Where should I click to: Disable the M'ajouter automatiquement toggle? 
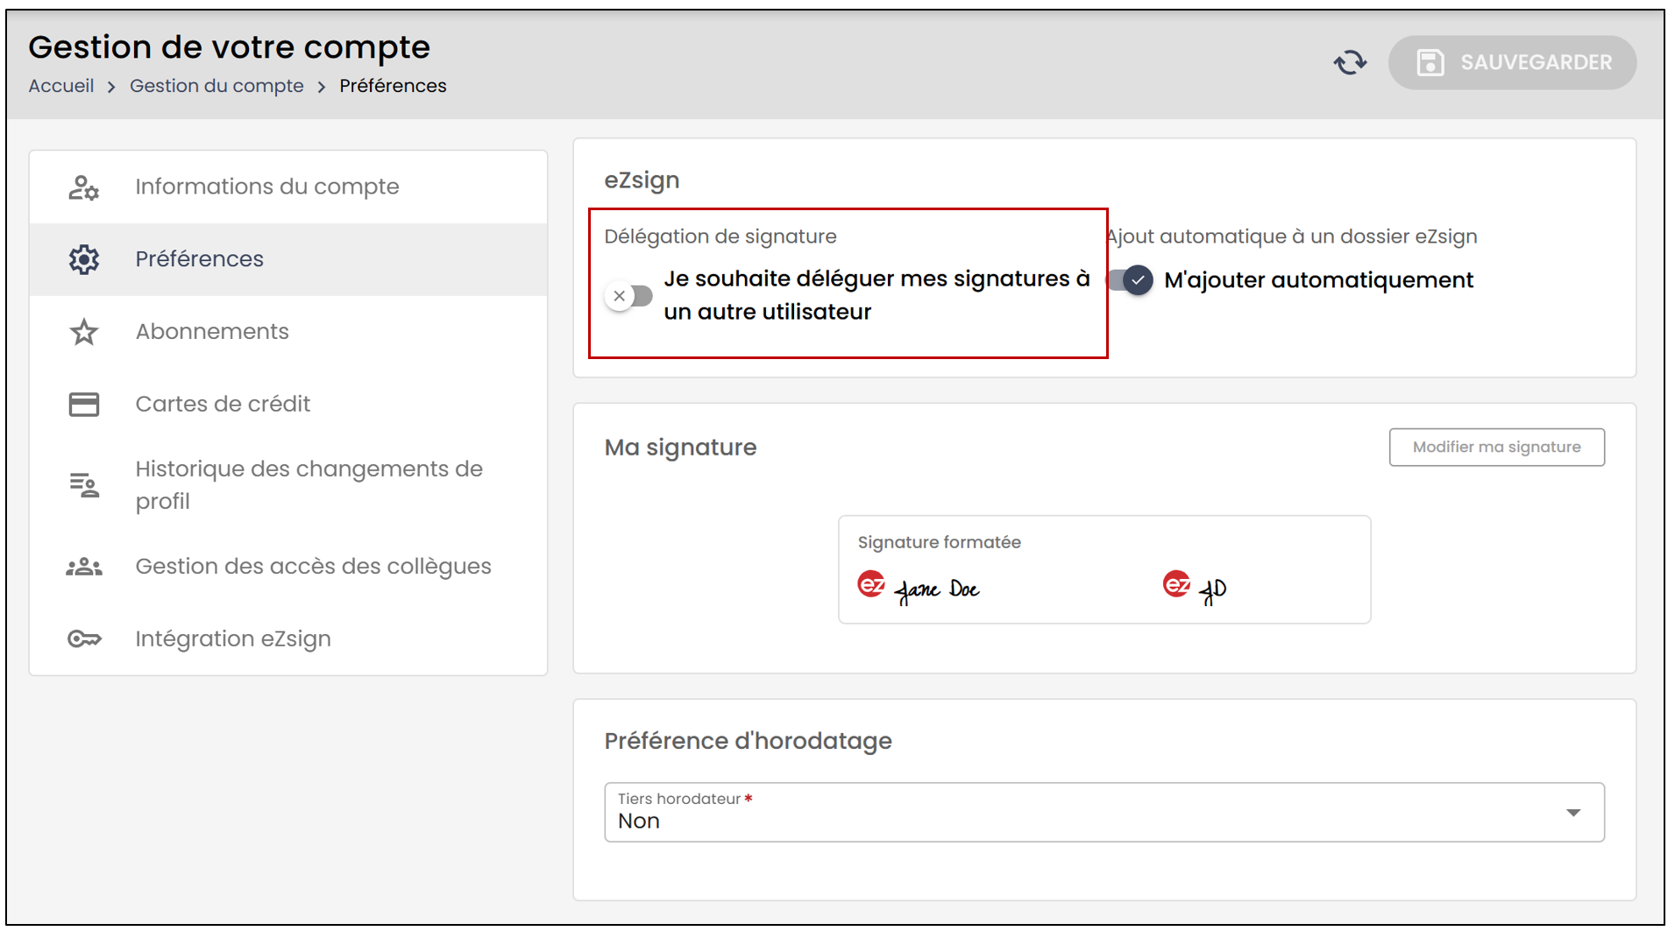[1130, 280]
